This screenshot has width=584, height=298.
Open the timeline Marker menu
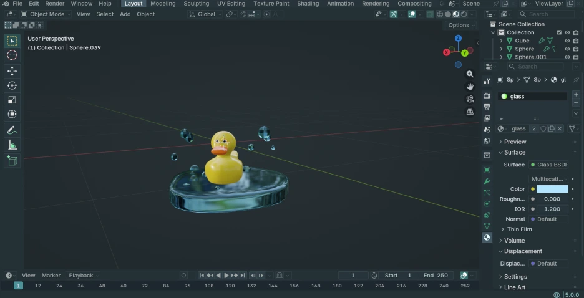point(51,276)
